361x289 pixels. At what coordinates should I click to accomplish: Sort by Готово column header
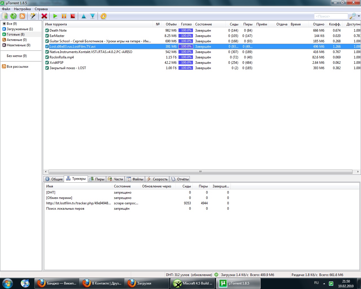(186, 24)
